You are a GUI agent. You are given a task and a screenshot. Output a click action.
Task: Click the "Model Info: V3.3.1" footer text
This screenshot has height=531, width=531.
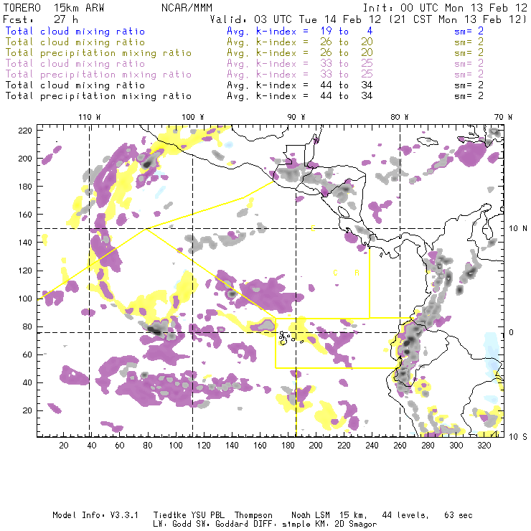tap(95, 515)
